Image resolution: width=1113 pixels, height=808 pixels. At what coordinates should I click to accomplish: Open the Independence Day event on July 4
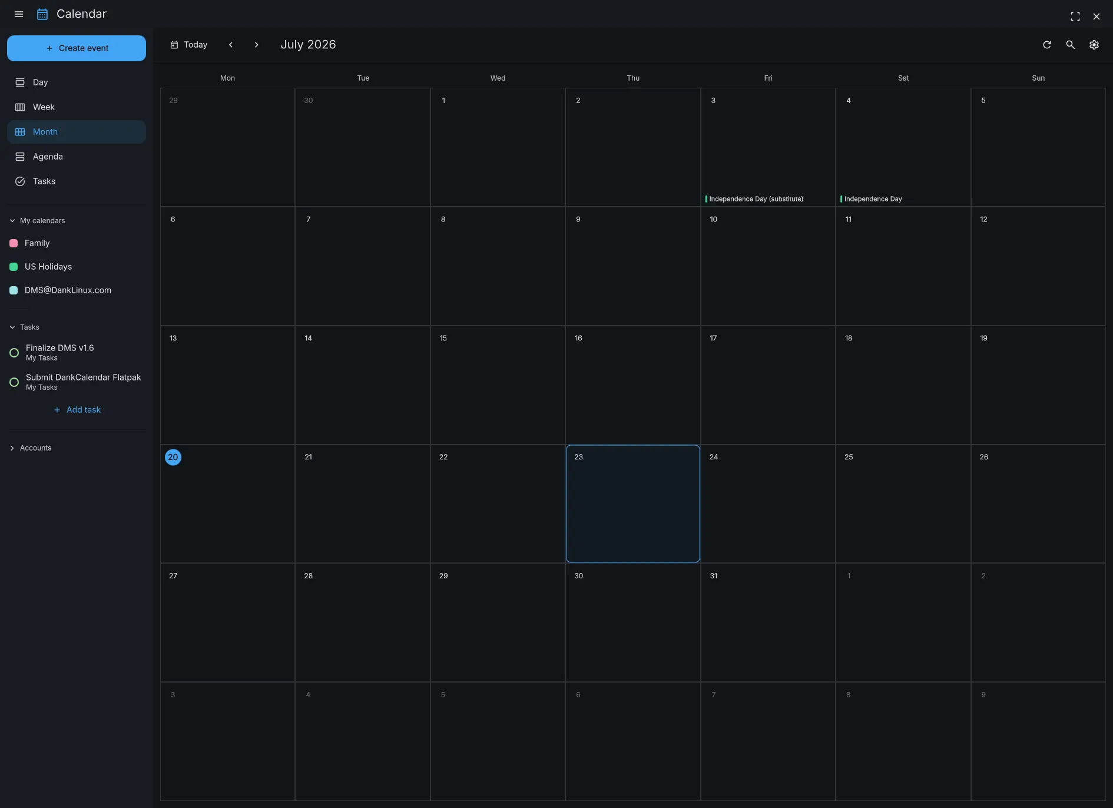(903, 199)
